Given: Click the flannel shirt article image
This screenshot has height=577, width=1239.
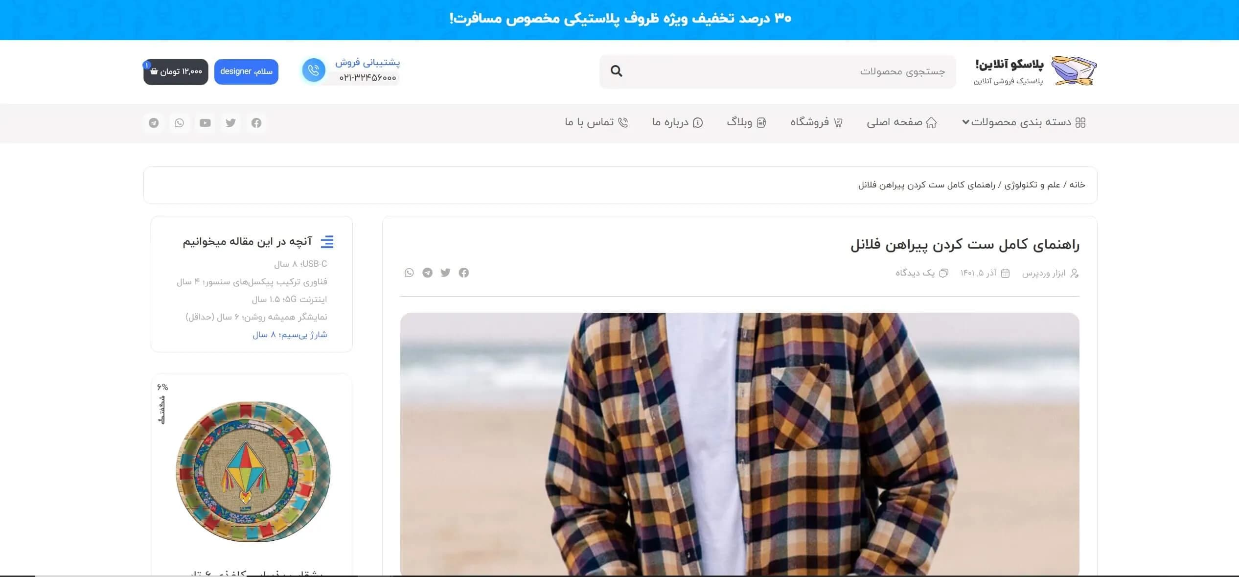Looking at the screenshot, I should click(739, 444).
